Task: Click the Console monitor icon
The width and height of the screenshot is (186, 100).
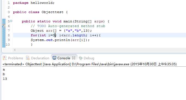Action: pyautogui.click(x=54, y=58)
